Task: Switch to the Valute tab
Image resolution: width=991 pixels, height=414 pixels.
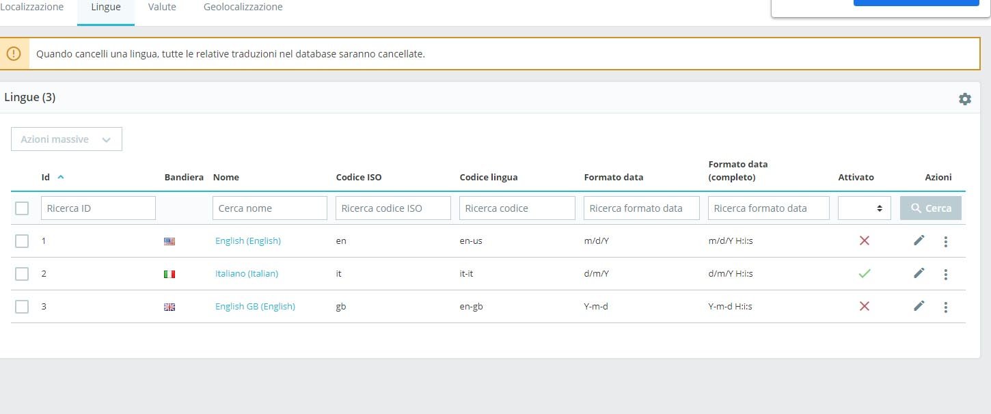Action: click(x=162, y=8)
